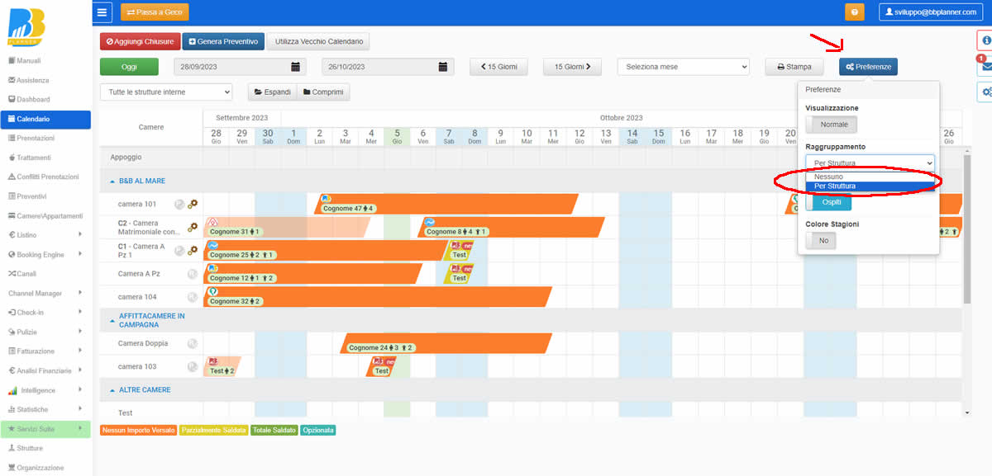992x476 pixels.
Task: Click the Genera Preventivo button
Action: [x=222, y=41]
